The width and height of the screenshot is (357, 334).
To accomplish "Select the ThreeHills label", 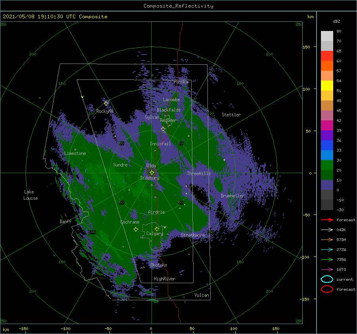I will [199, 174].
